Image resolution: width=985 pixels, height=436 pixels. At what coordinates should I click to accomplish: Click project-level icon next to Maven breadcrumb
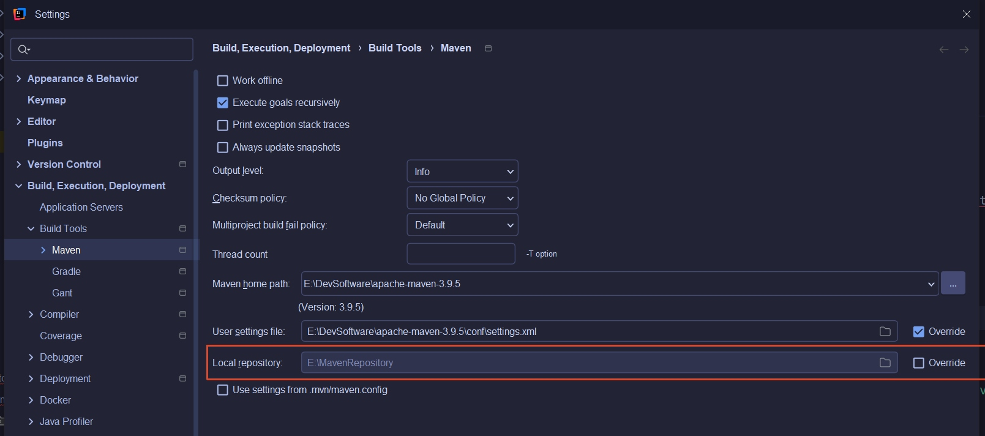click(x=488, y=48)
